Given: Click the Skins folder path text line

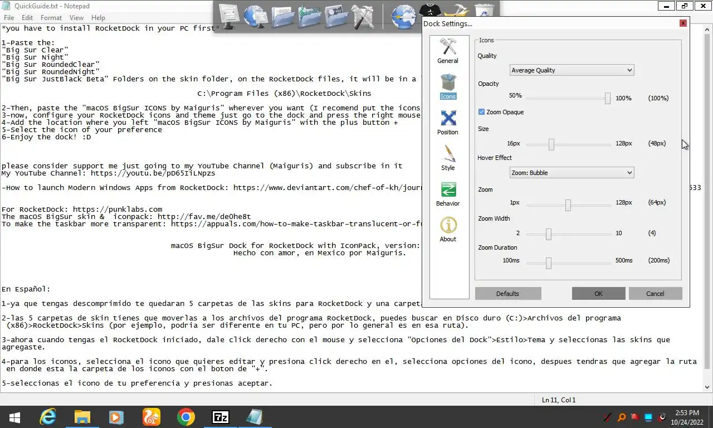Looking at the screenshot, I should pyautogui.click(x=284, y=93).
